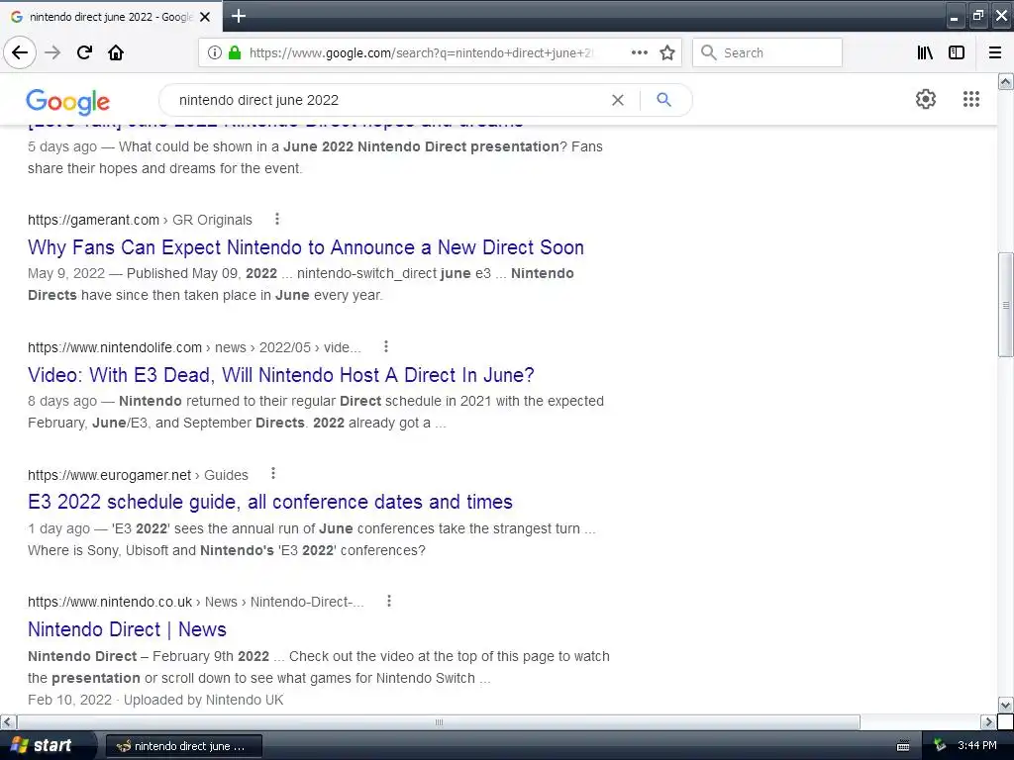This screenshot has height=760, width=1014.
Task: Click the browser URL address bar
Action: tap(420, 53)
